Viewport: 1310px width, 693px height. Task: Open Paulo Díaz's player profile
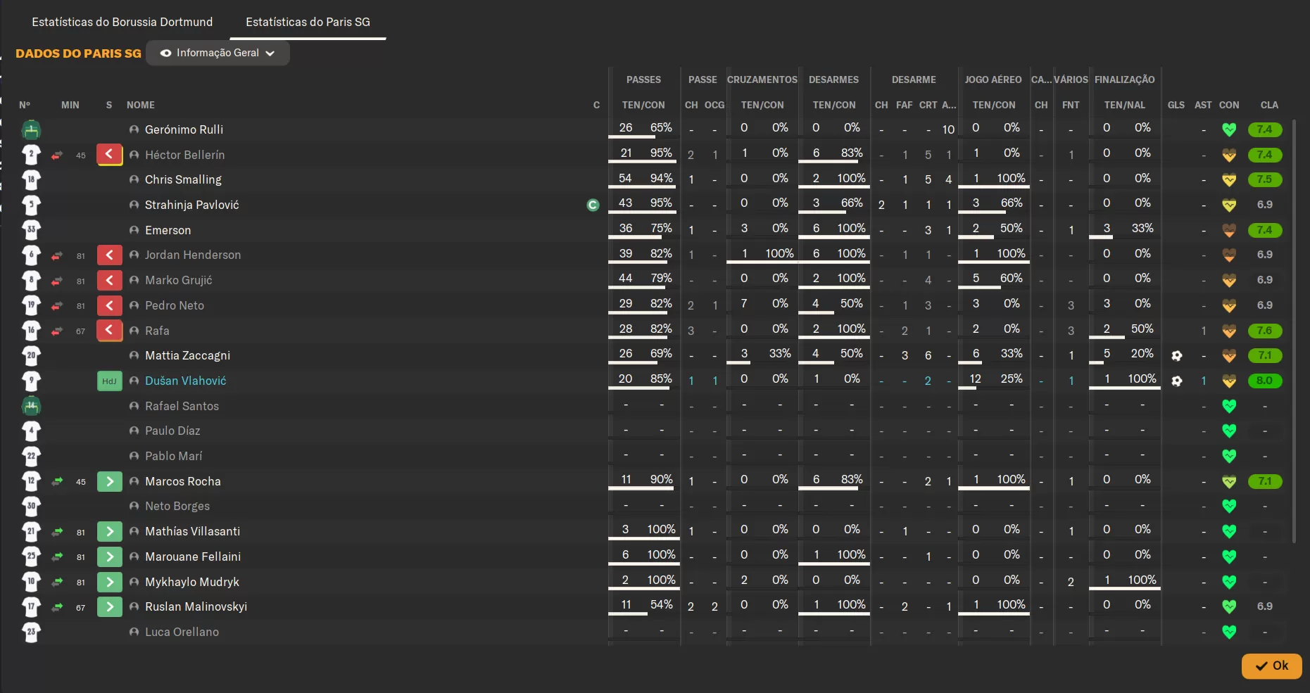click(172, 431)
